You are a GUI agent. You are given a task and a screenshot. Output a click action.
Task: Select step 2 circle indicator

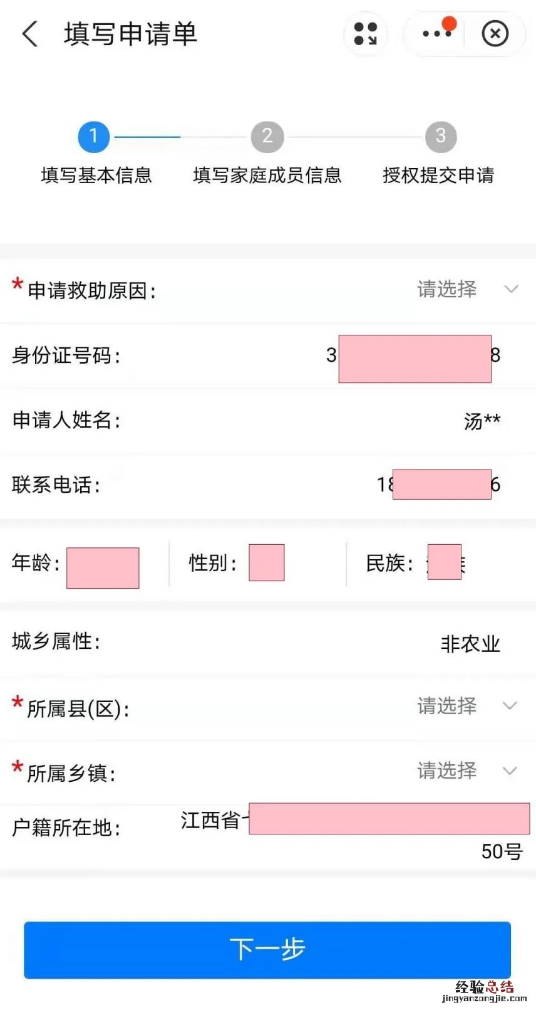tap(267, 136)
